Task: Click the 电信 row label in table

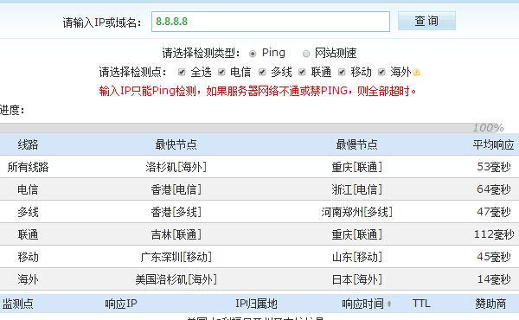Action: [28, 189]
